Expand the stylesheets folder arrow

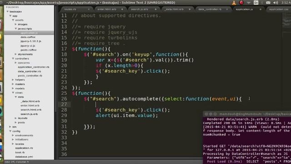click(x=16, y=54)
